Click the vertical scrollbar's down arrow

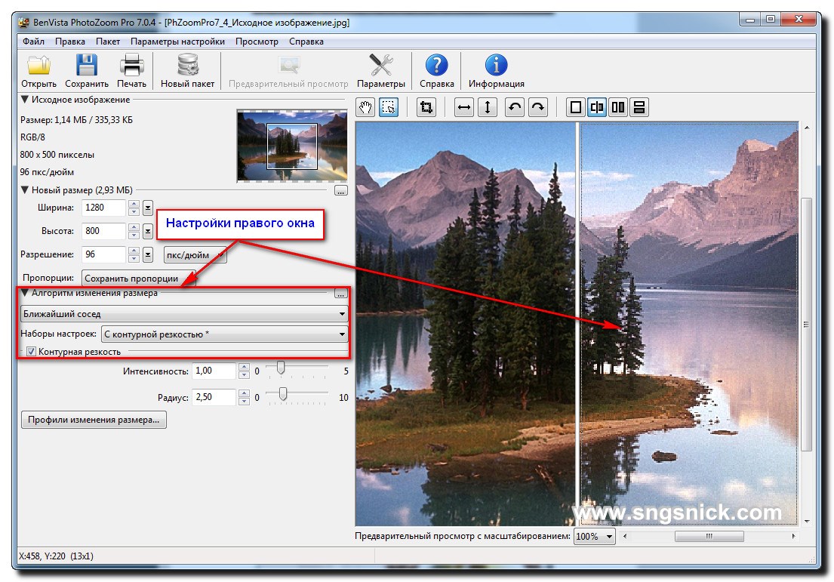[x=807, y=522]
